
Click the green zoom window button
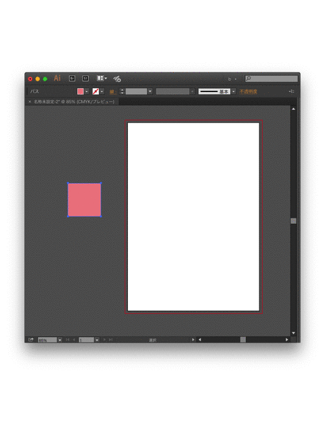tap(45, 79)
